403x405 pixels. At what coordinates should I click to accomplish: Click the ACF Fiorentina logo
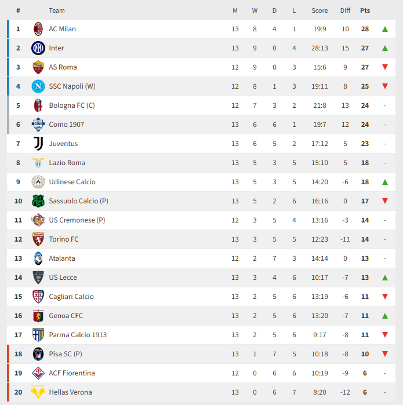coord(38,373)
